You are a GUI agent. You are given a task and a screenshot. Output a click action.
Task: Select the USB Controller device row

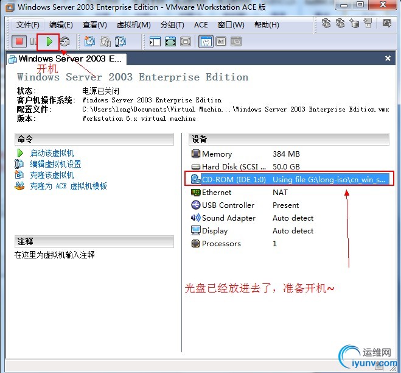(x=290, y=205)
